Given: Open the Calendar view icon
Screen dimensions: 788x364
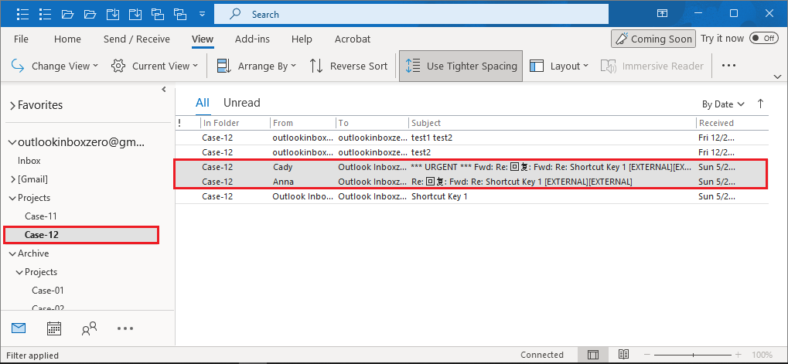Looking at the screenshot, I should coord(54,328).
